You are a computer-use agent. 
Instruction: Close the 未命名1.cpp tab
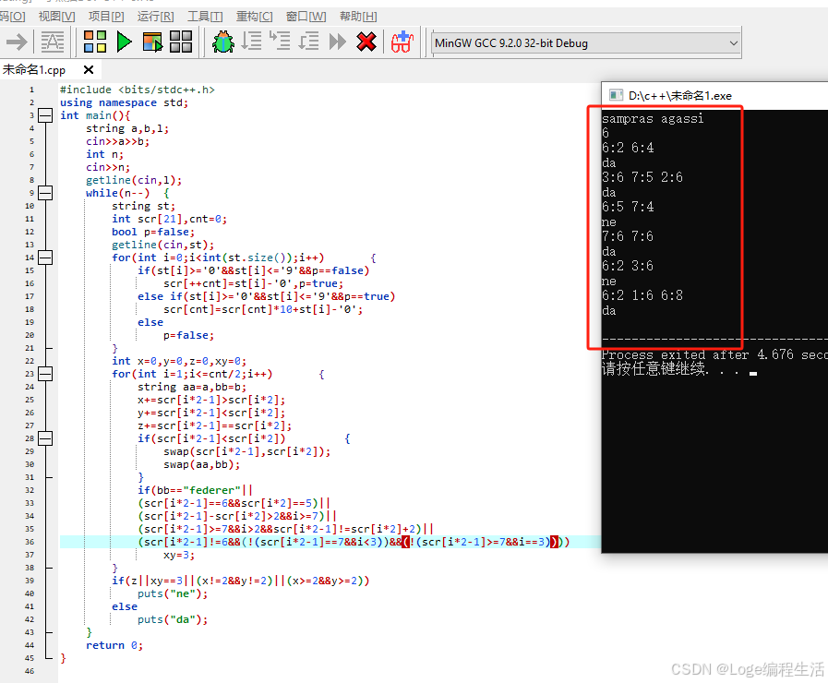pyautogui.click(x=89, y=69)
